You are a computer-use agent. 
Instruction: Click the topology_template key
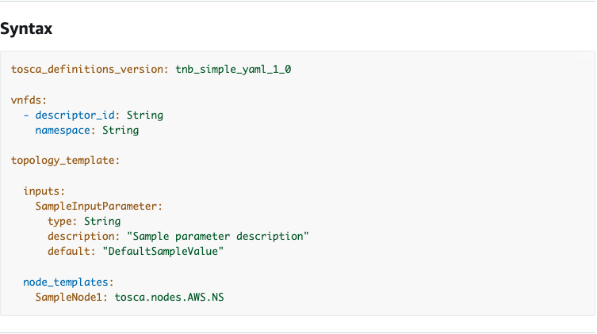click(x=63, y=161)
